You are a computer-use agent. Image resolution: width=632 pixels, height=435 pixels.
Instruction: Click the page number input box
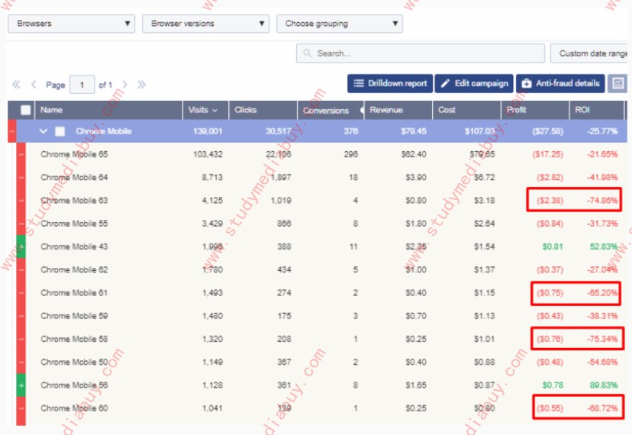pos(82,85)
